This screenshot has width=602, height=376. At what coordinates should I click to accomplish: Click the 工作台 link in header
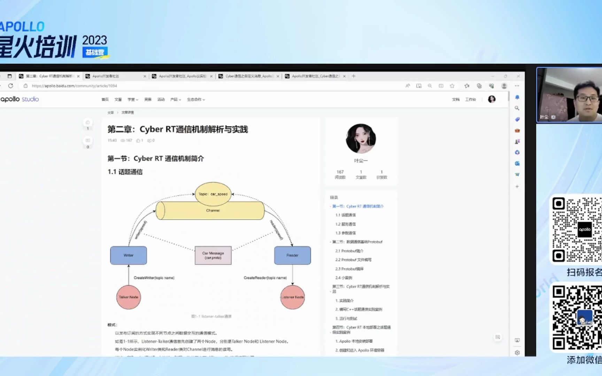tap(470, 100)
